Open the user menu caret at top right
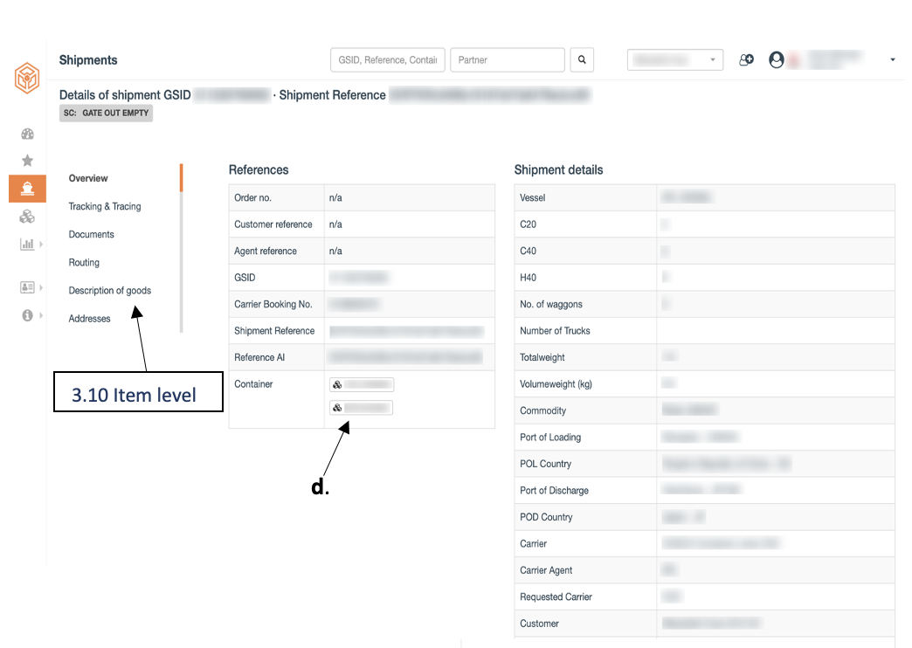Viewport: 912px width, 648px height. 893,60
